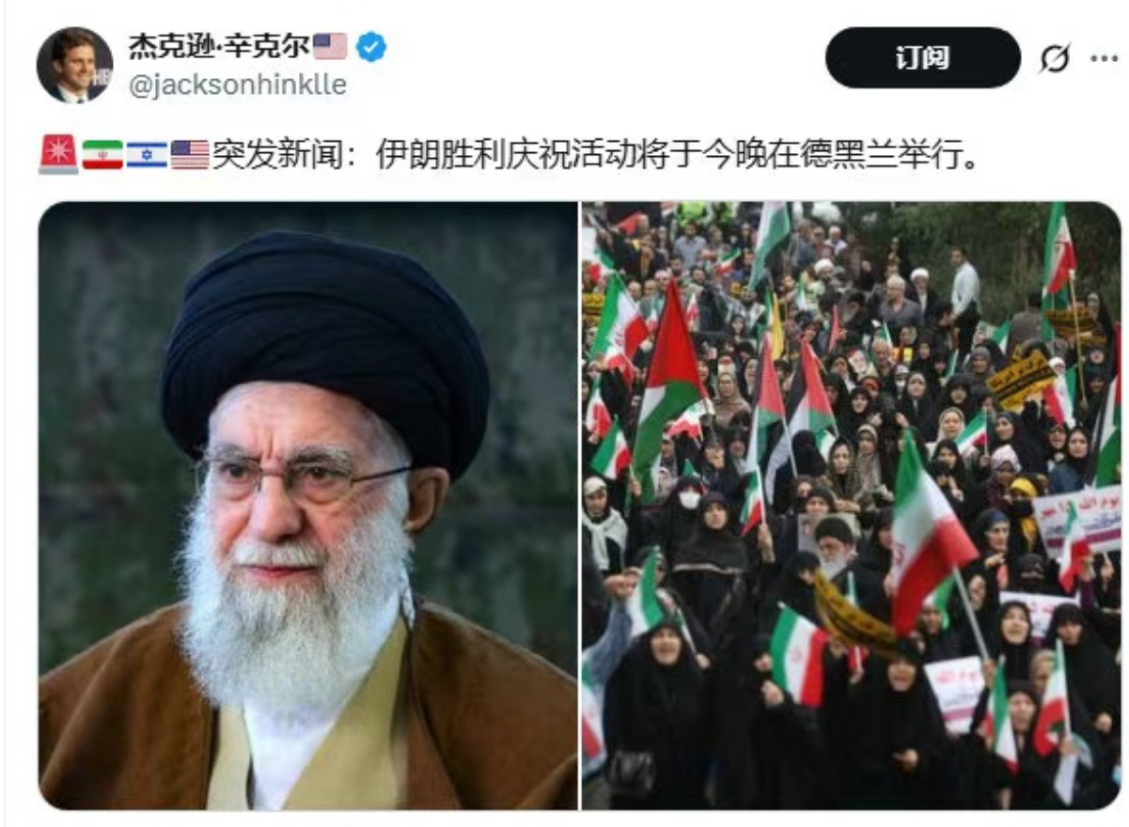Open the @jacksonhinklle handle link
The height and width of the screenshot is (827, 1129).
(x=237, y=85)
